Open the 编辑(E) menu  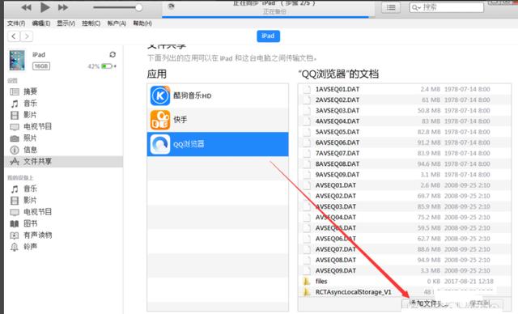coord(41,23)
